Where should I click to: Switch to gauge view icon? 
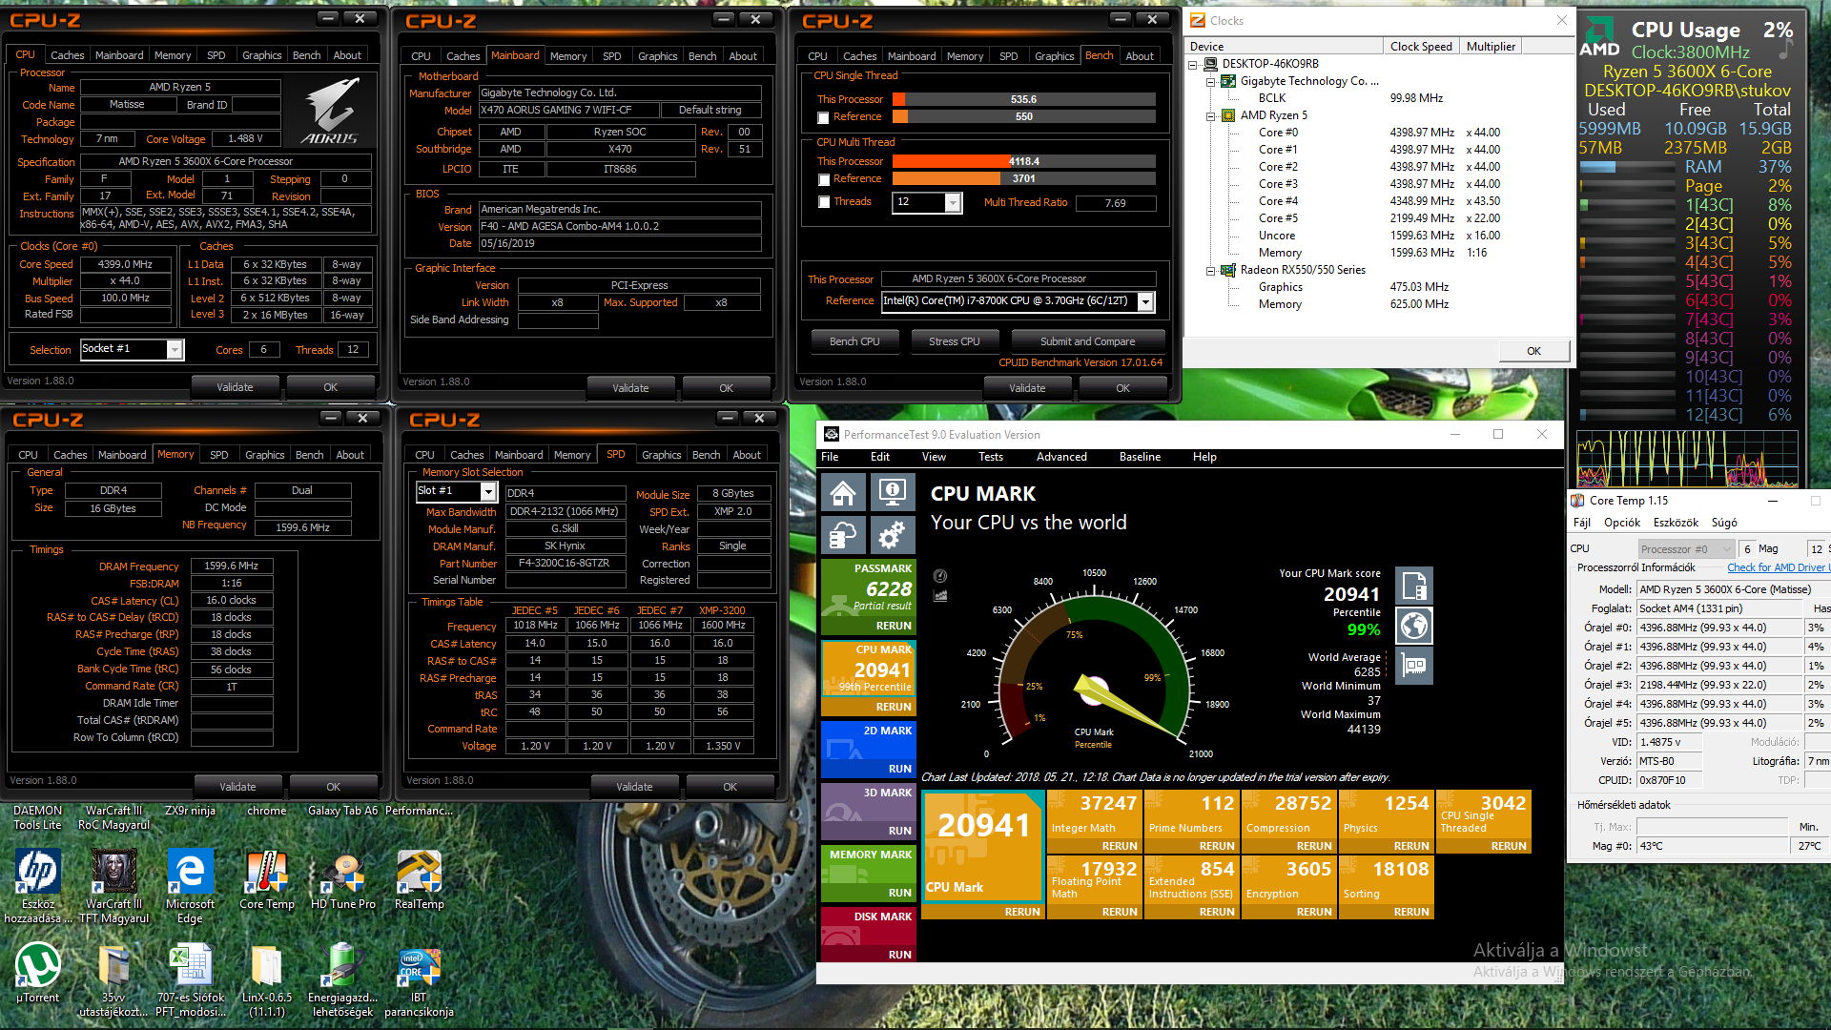(940, 576)
